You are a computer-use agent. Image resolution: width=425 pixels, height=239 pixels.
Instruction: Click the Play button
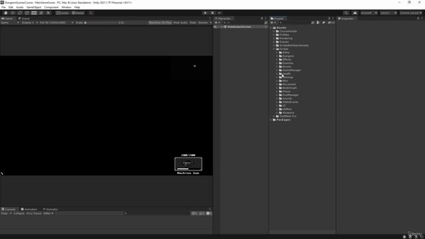[205, 13]
